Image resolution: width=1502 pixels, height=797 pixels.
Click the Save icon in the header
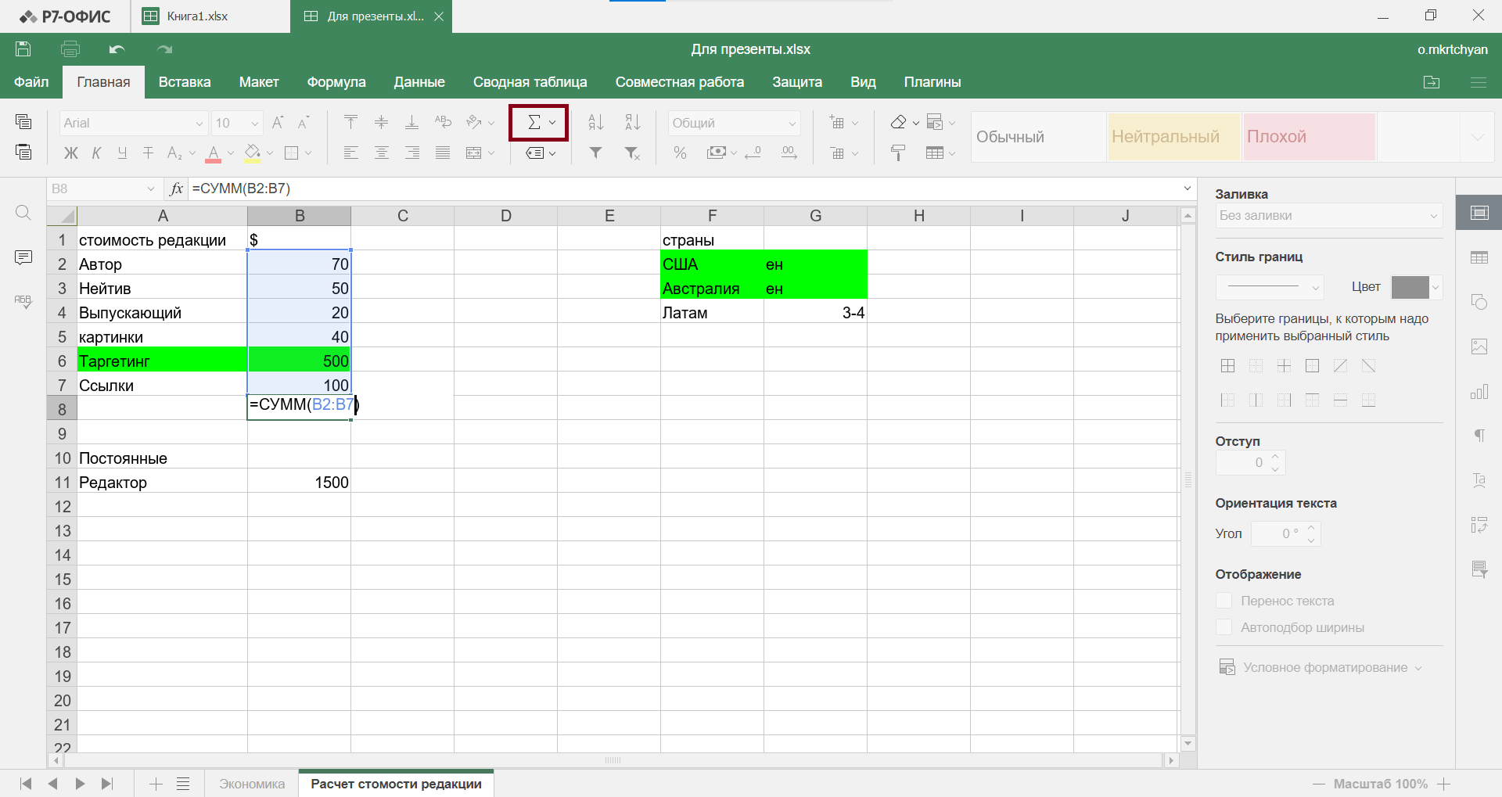(23, 49)
